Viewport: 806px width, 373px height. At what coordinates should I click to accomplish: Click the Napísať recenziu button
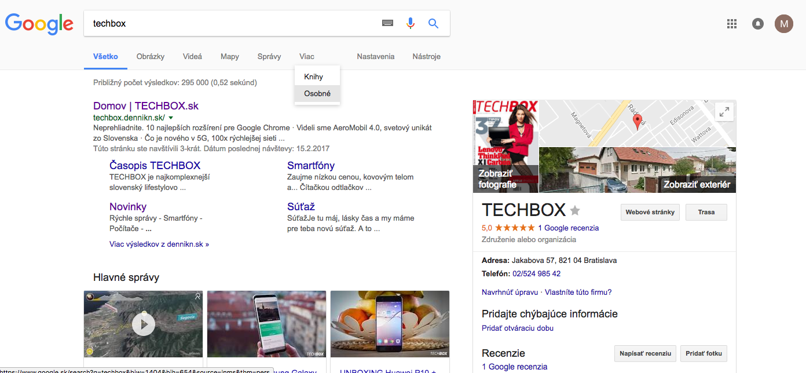tap(646, 353)
